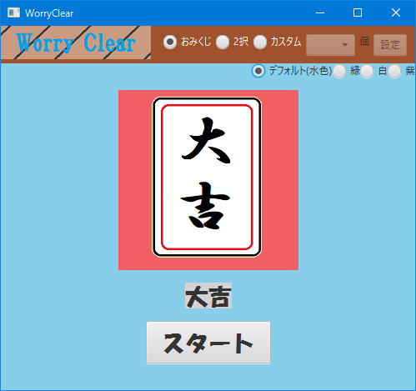Click the 個 unit label

364,42
